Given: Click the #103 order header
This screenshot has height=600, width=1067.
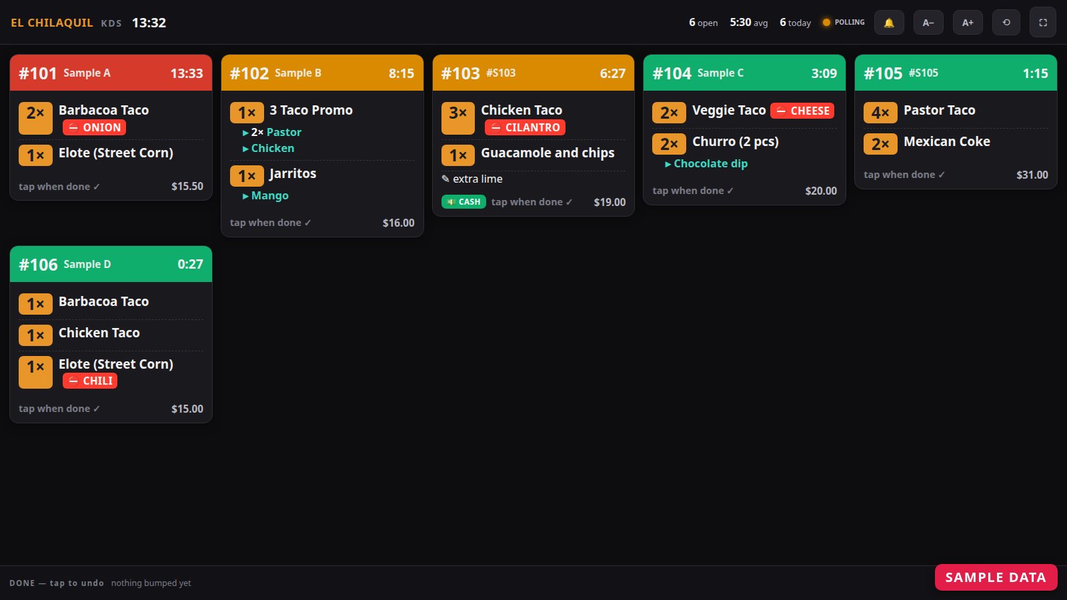Looking at the screenshot, I should pos(533,73).
